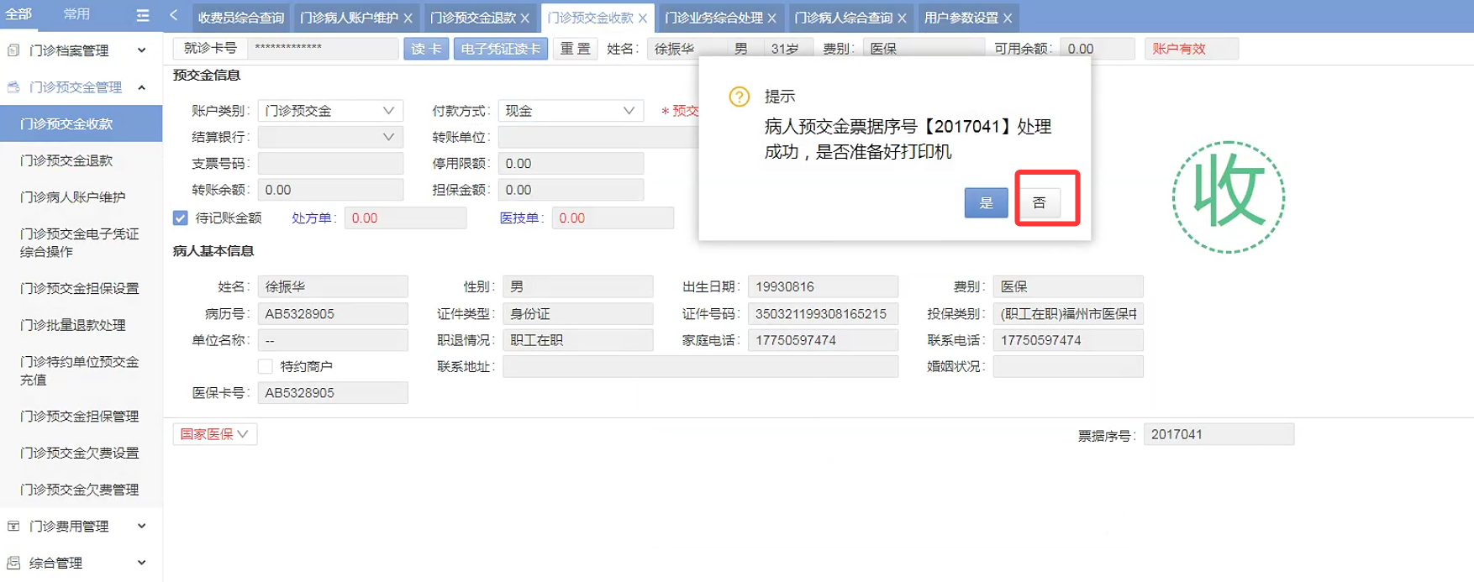Click the 门诊预交金管理 sidebar icon
1474x582 pixels.
click(x=13, y=87)
